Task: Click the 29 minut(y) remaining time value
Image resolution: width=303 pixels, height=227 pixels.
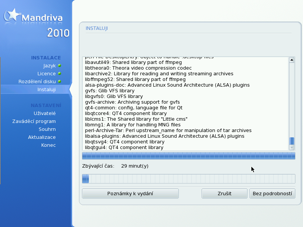Action: point(135,166)
